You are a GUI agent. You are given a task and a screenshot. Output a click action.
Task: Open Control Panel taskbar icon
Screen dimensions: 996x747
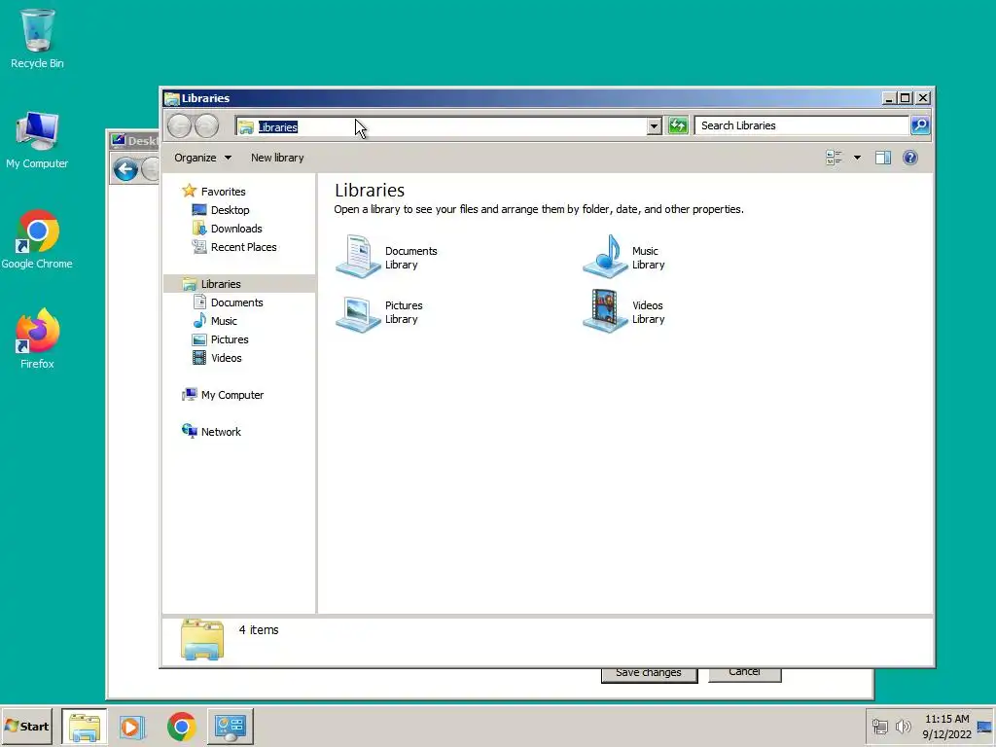point(230,726)
